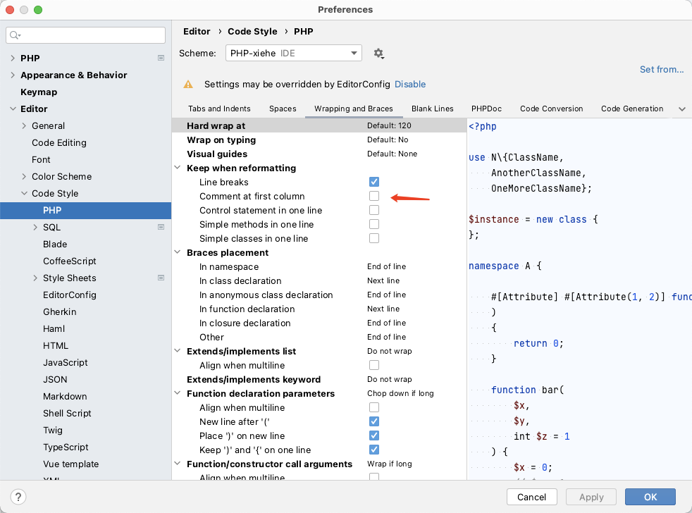Open the Tabs and Indents tab
This screenshot has height=513, width=692.
(x=219, y=109)
